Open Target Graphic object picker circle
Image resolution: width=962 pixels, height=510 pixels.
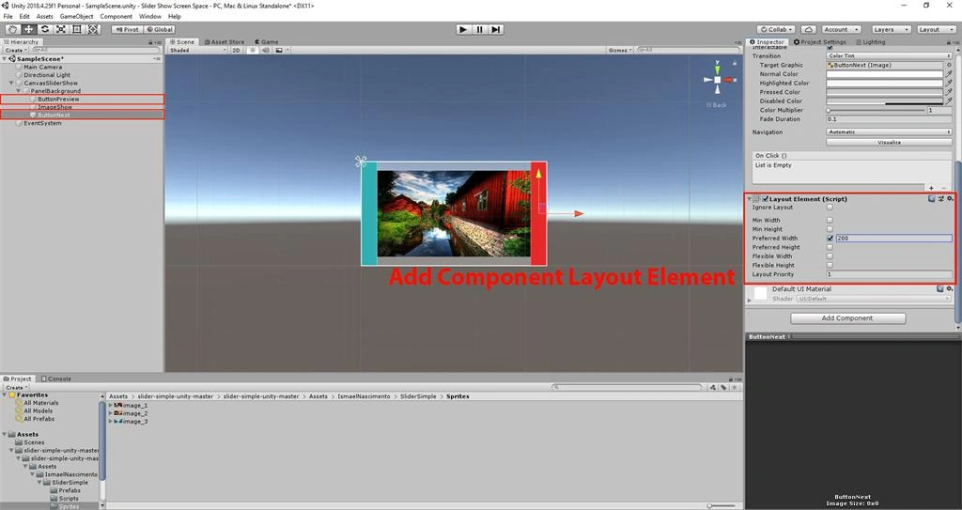point(949,65)
